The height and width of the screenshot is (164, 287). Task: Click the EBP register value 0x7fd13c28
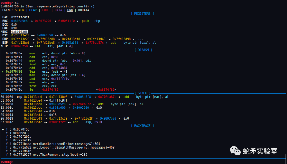coord(20,39)
